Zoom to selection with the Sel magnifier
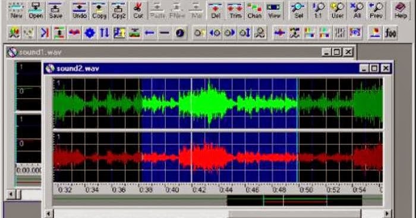Image resolution: width=416 pixels, height=218 pixels. 298,10
